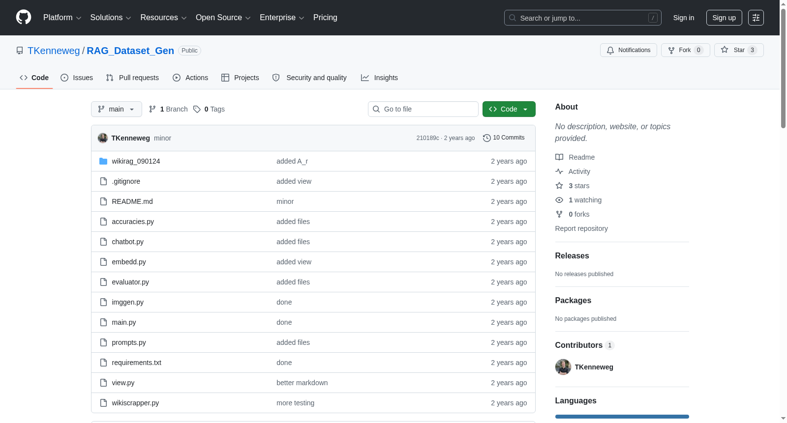Image resolution: width=787 pixels, height=423 pixels.
Task: Open the 10 Commits history link
Action: click(504, 138)
